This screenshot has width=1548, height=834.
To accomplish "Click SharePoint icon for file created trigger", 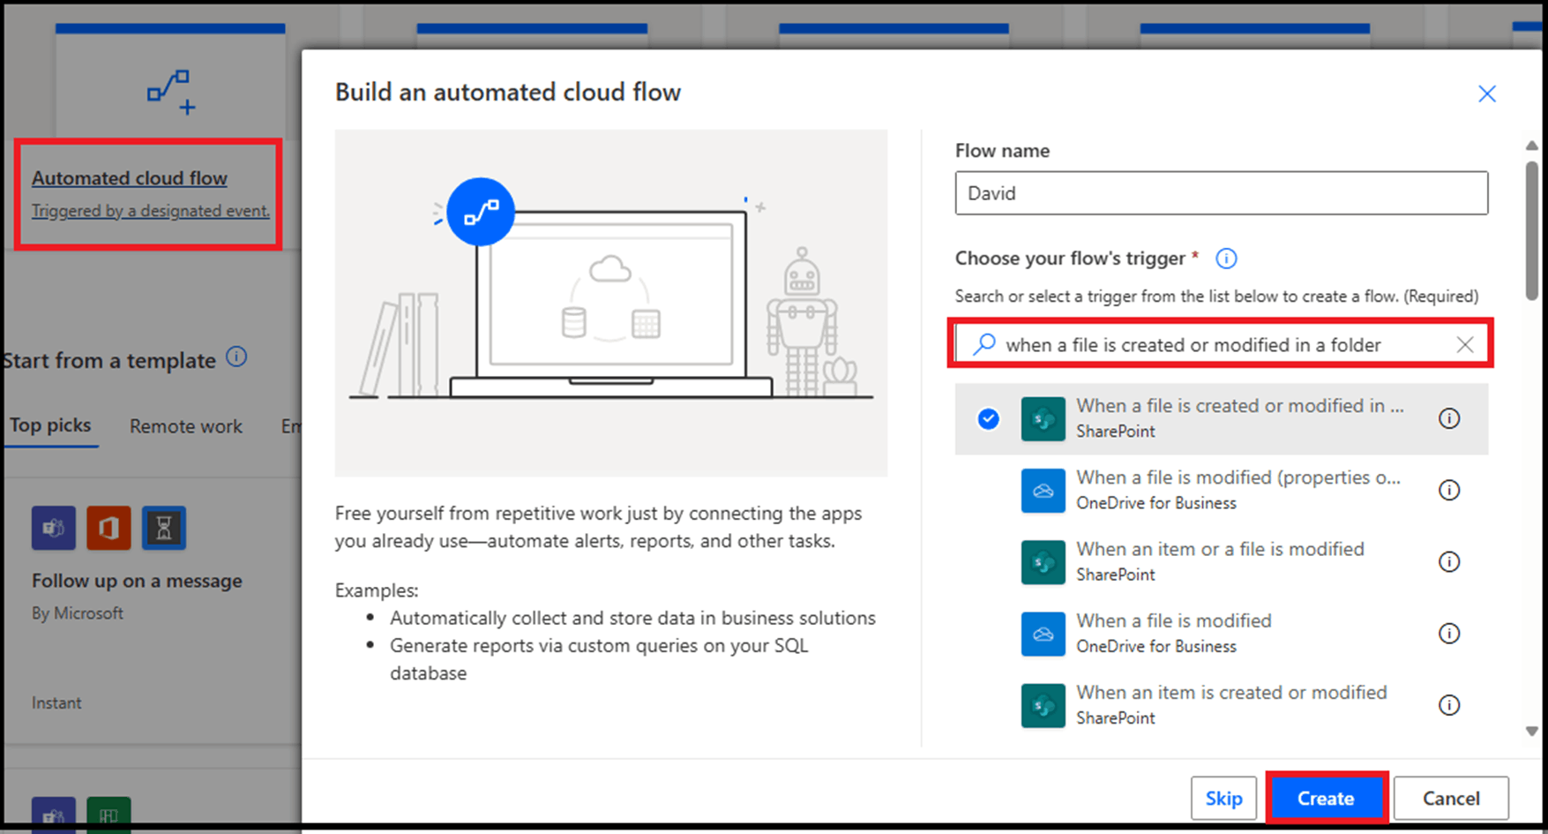I will tap(1043, 418).
